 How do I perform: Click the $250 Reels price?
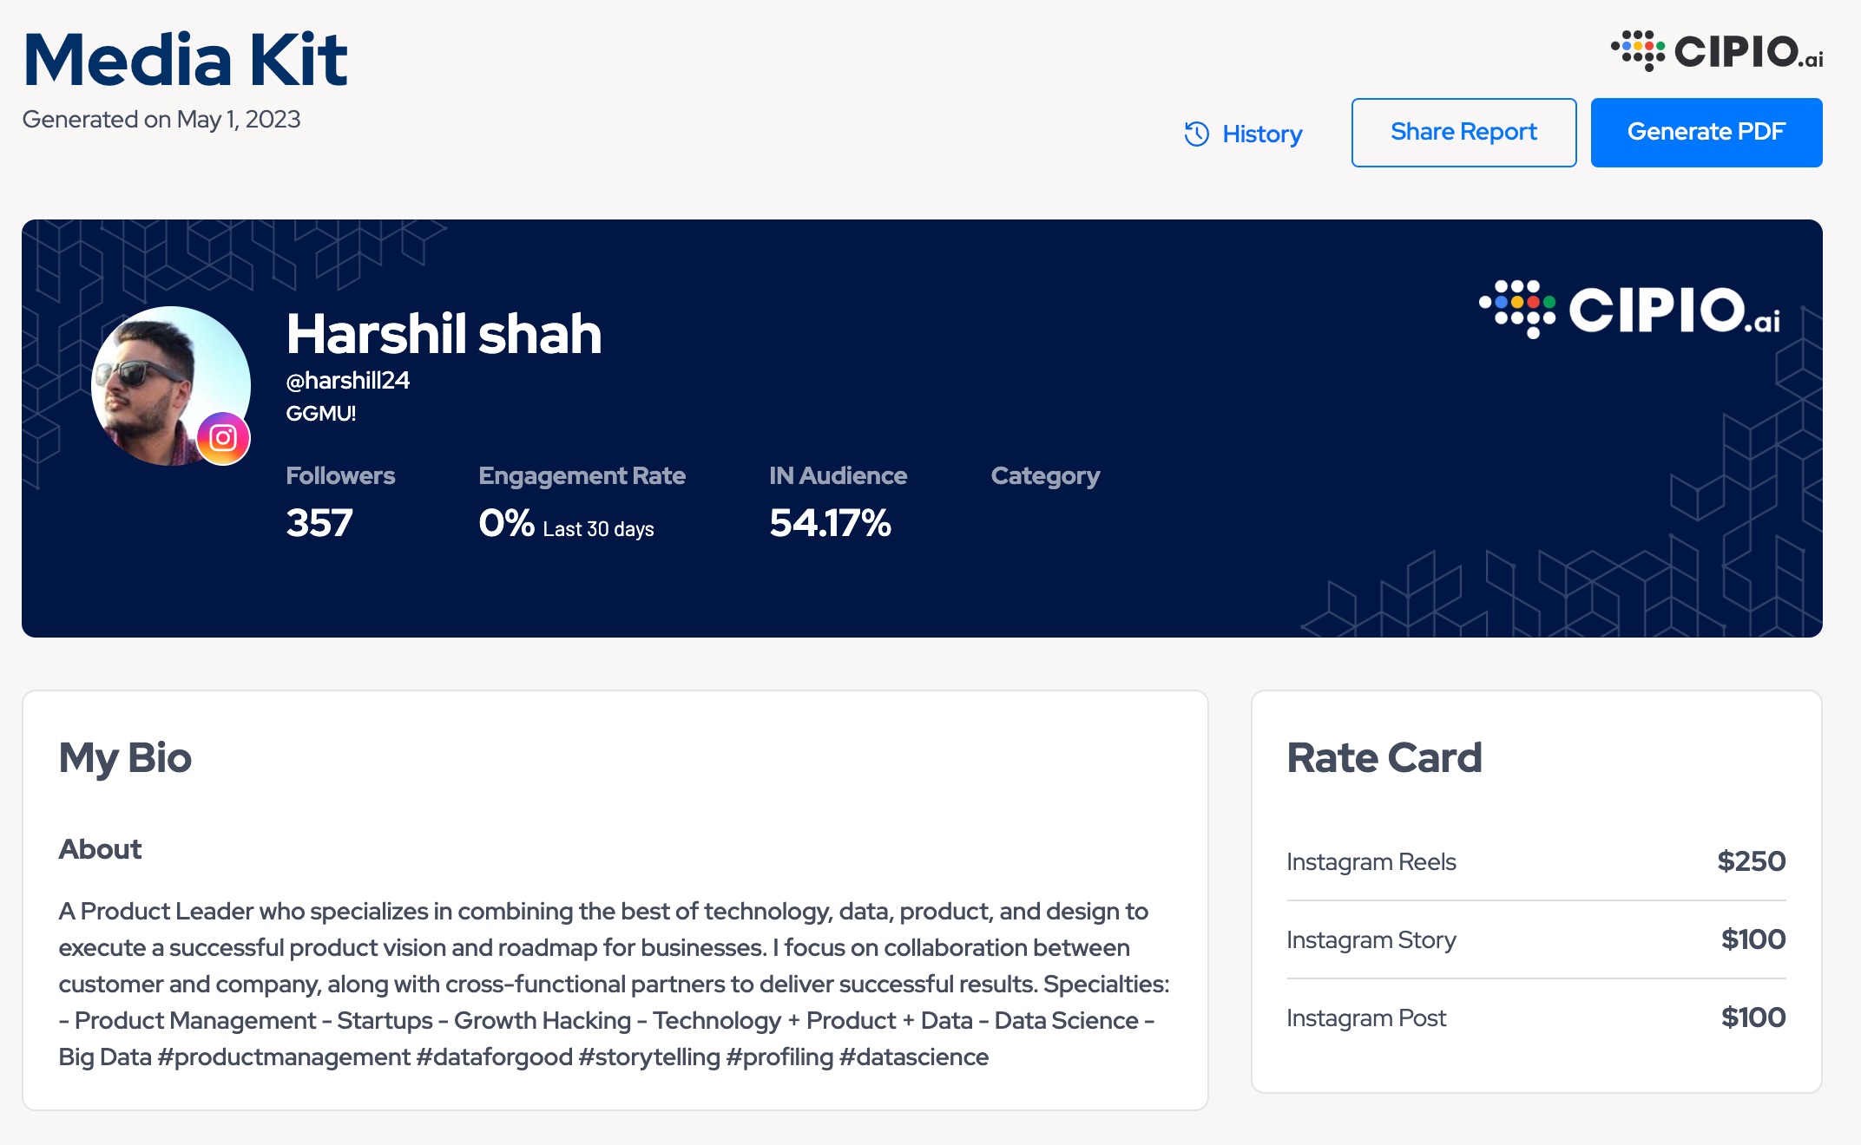coord(1751,861)
